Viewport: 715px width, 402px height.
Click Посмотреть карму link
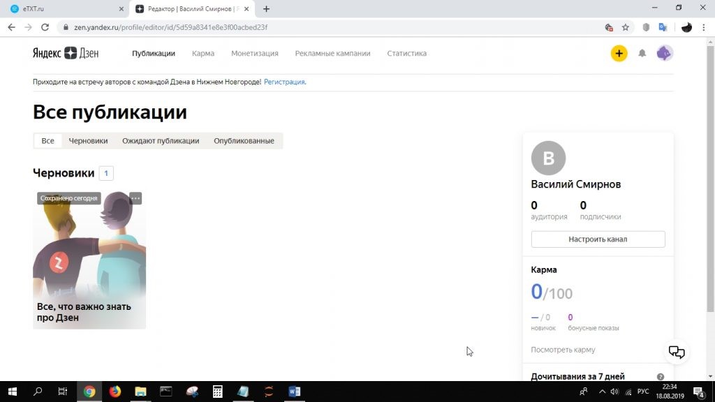click(x=563, y=350)
